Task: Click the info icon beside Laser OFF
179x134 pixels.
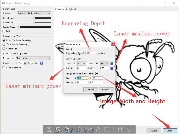Action: [112, 63]
